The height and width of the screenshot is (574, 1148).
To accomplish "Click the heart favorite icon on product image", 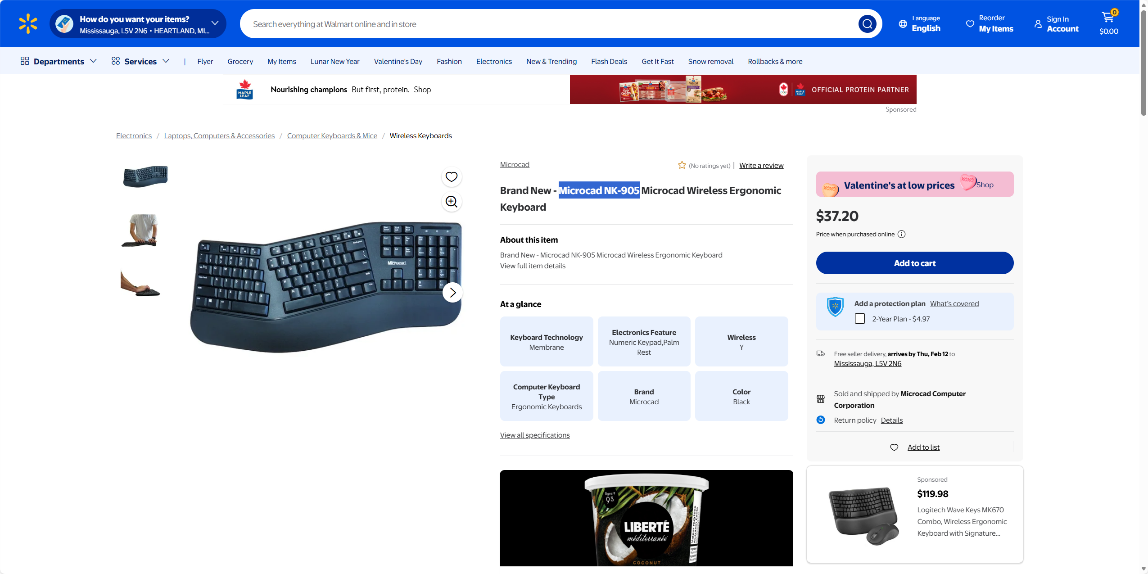I will coord(451,177).
